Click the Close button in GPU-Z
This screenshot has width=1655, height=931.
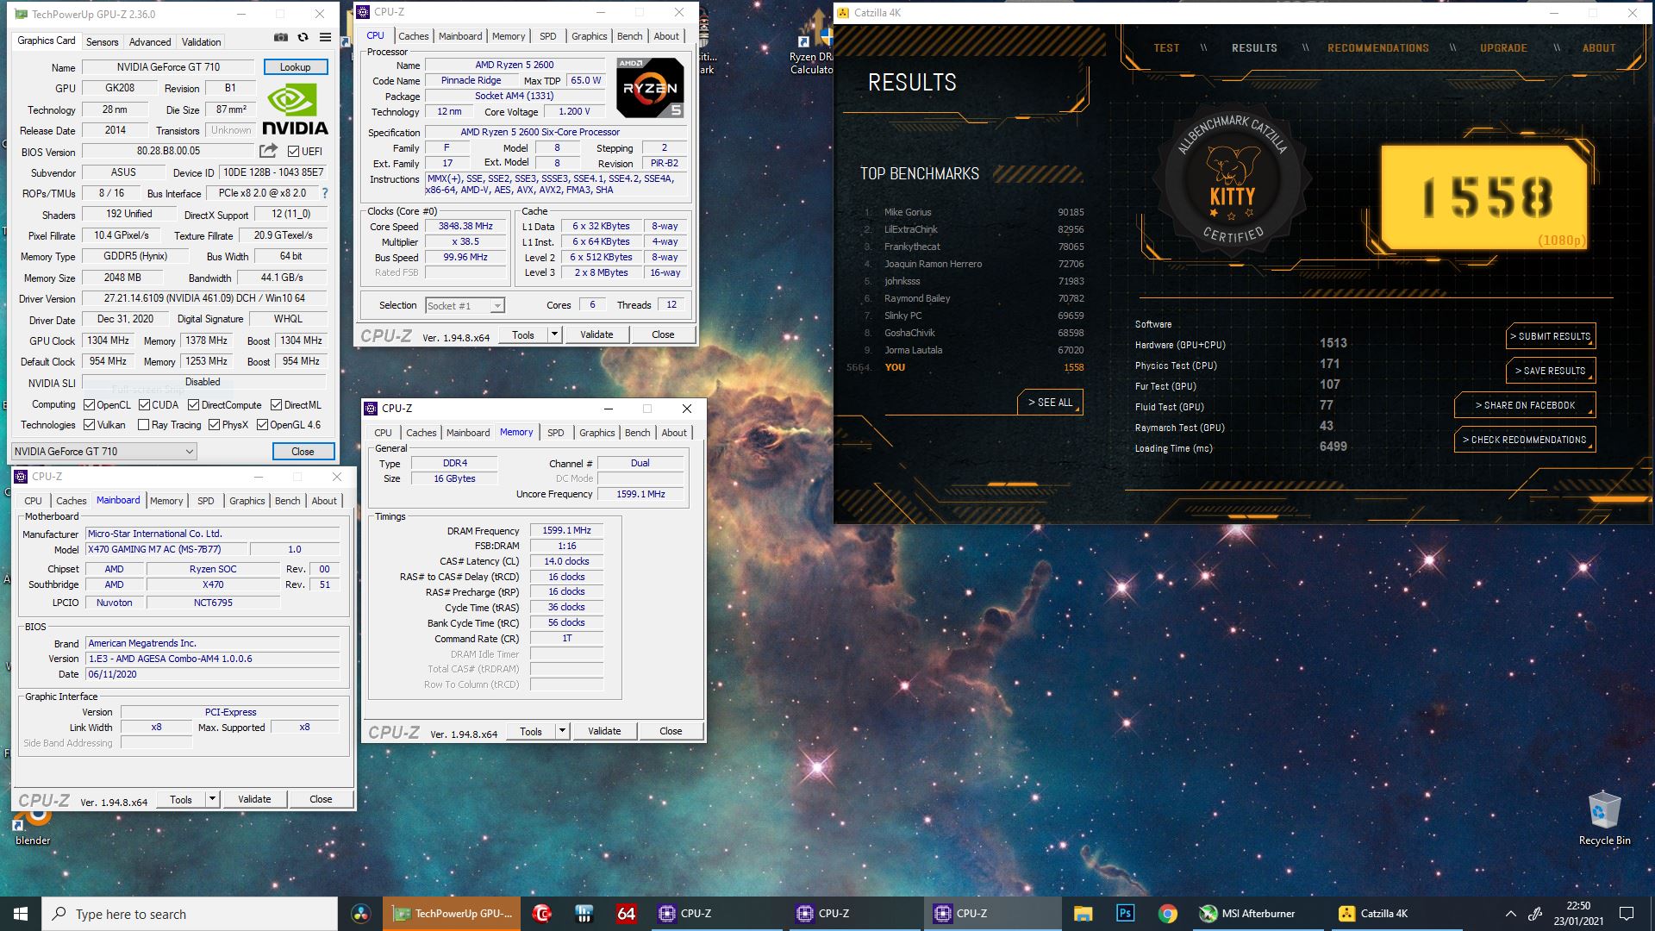tap(303, 452)
